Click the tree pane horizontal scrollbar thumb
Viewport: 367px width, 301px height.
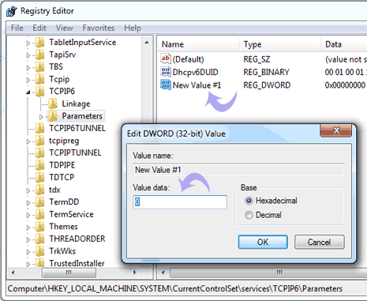click(69, 273)
